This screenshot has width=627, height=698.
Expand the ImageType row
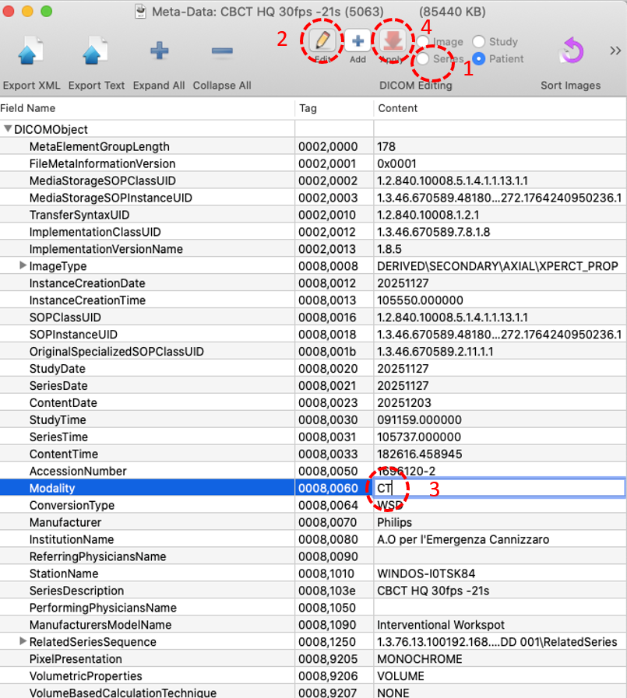click(x=23, y=266)
